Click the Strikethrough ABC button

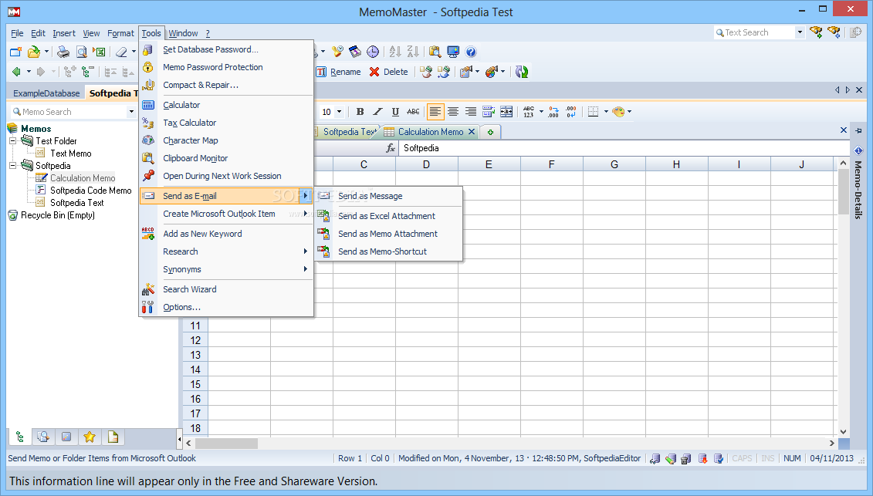[x=413, y=111]
